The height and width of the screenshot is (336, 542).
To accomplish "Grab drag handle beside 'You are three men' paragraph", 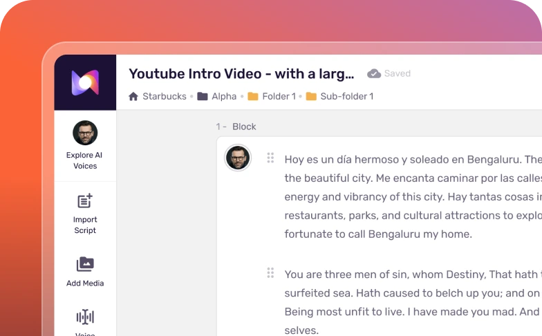I will coord(270,272).
